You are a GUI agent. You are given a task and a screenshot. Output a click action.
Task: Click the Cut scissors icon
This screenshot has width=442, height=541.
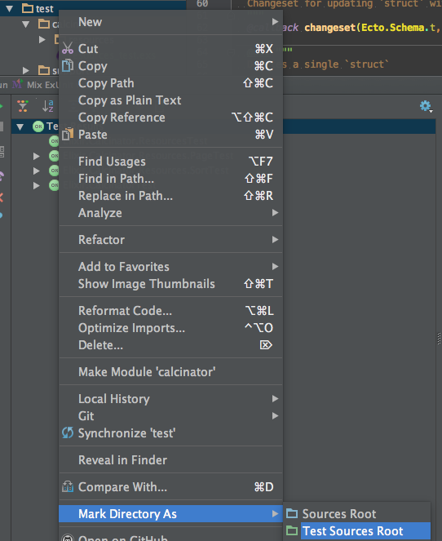pos(68,48)
